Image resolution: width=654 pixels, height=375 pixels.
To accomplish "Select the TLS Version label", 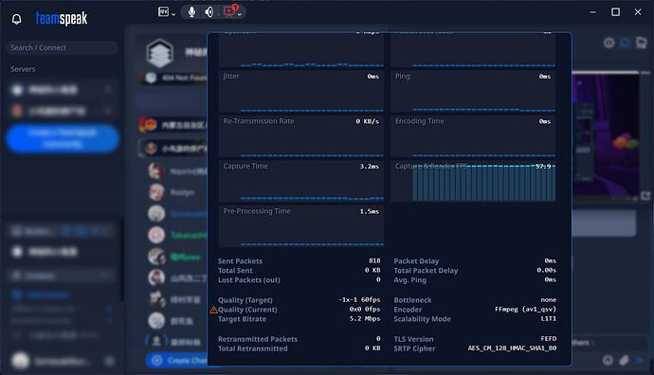I will (414, 339).
